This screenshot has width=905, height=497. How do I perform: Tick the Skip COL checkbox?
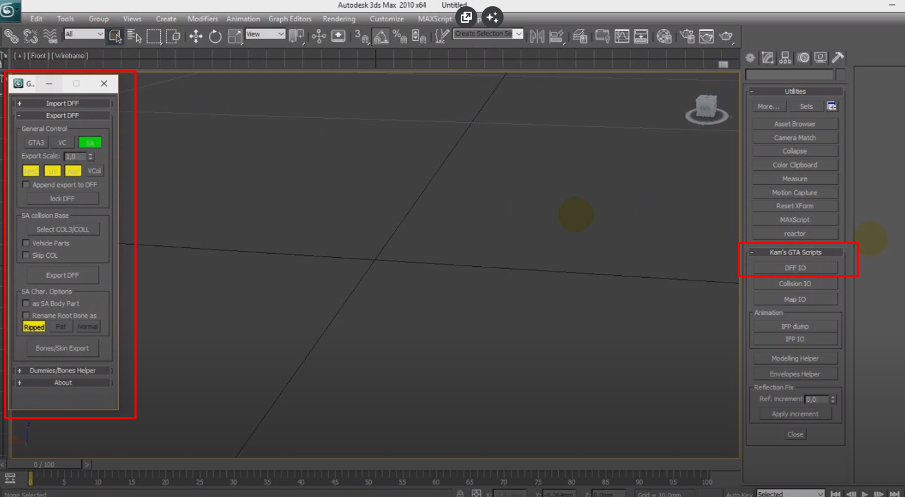pyautogui.click(x=26, y=256)
